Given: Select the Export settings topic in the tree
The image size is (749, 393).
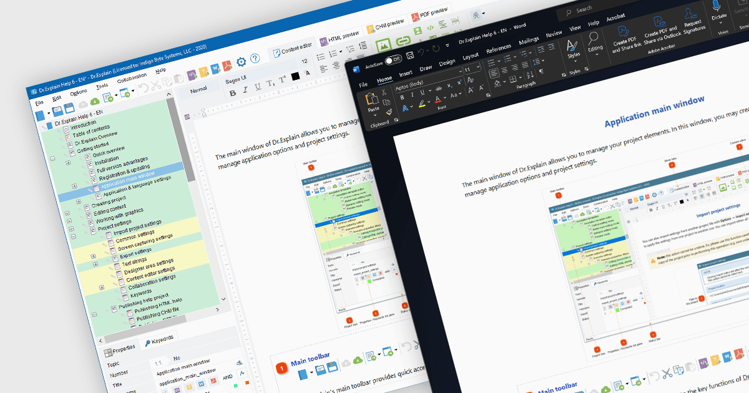Looking at the screenshot, I should tap(135, 252).
